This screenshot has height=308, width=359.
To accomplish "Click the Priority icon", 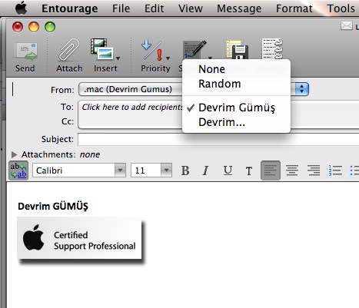I will coord(152,50).
